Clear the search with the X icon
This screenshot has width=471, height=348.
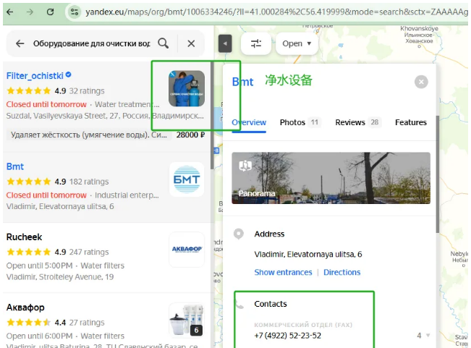tap(191, 43)
